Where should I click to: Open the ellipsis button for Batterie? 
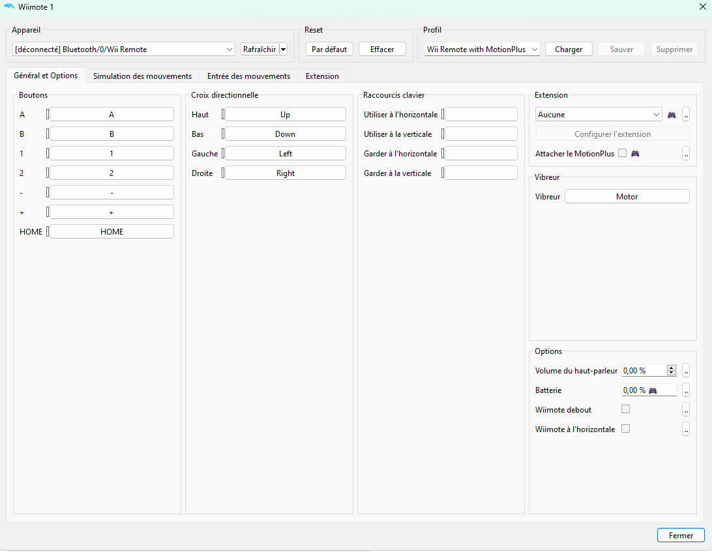tap(686, 390)
